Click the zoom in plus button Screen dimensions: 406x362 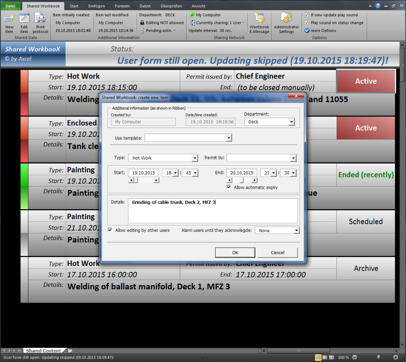396,357
